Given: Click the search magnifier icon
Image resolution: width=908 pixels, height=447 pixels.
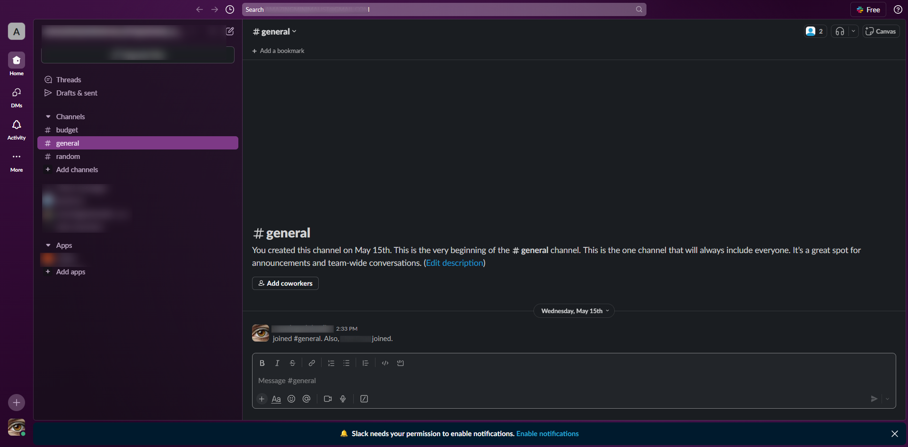Looking at the screenshot, I should [639, 9].
